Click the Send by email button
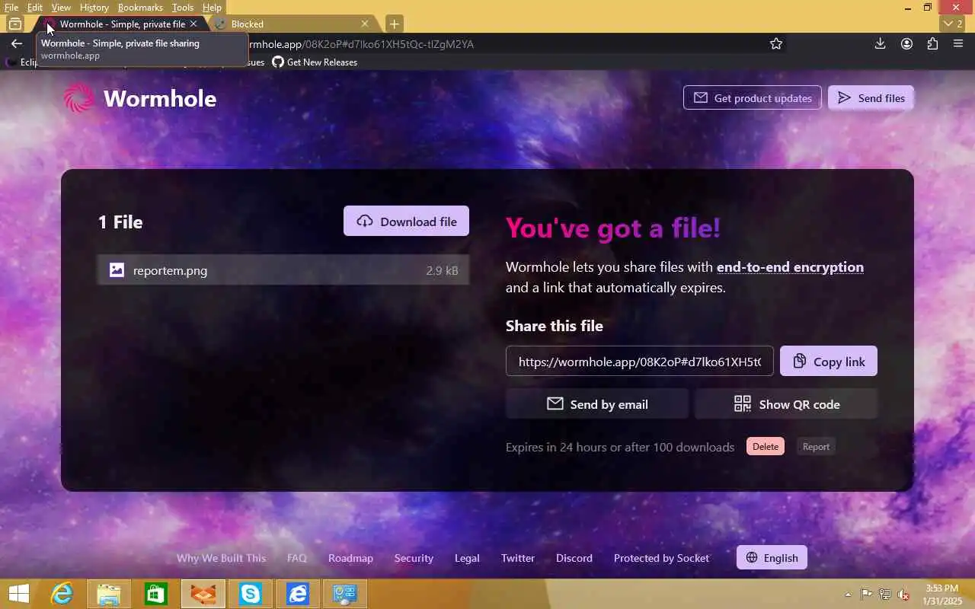This screenshot has width=975, height=609. [x=597, y=403]
